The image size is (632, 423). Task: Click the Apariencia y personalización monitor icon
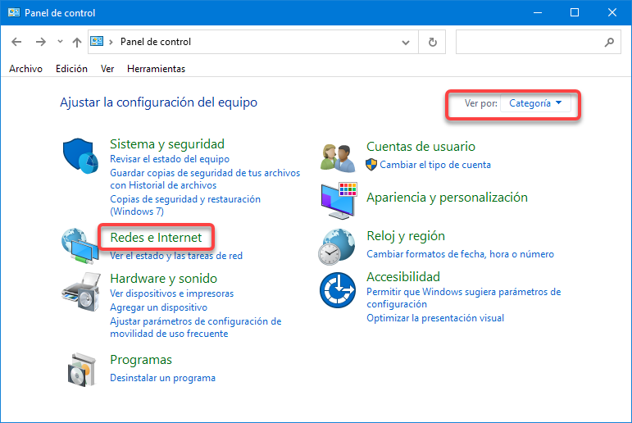coord(339,200)
